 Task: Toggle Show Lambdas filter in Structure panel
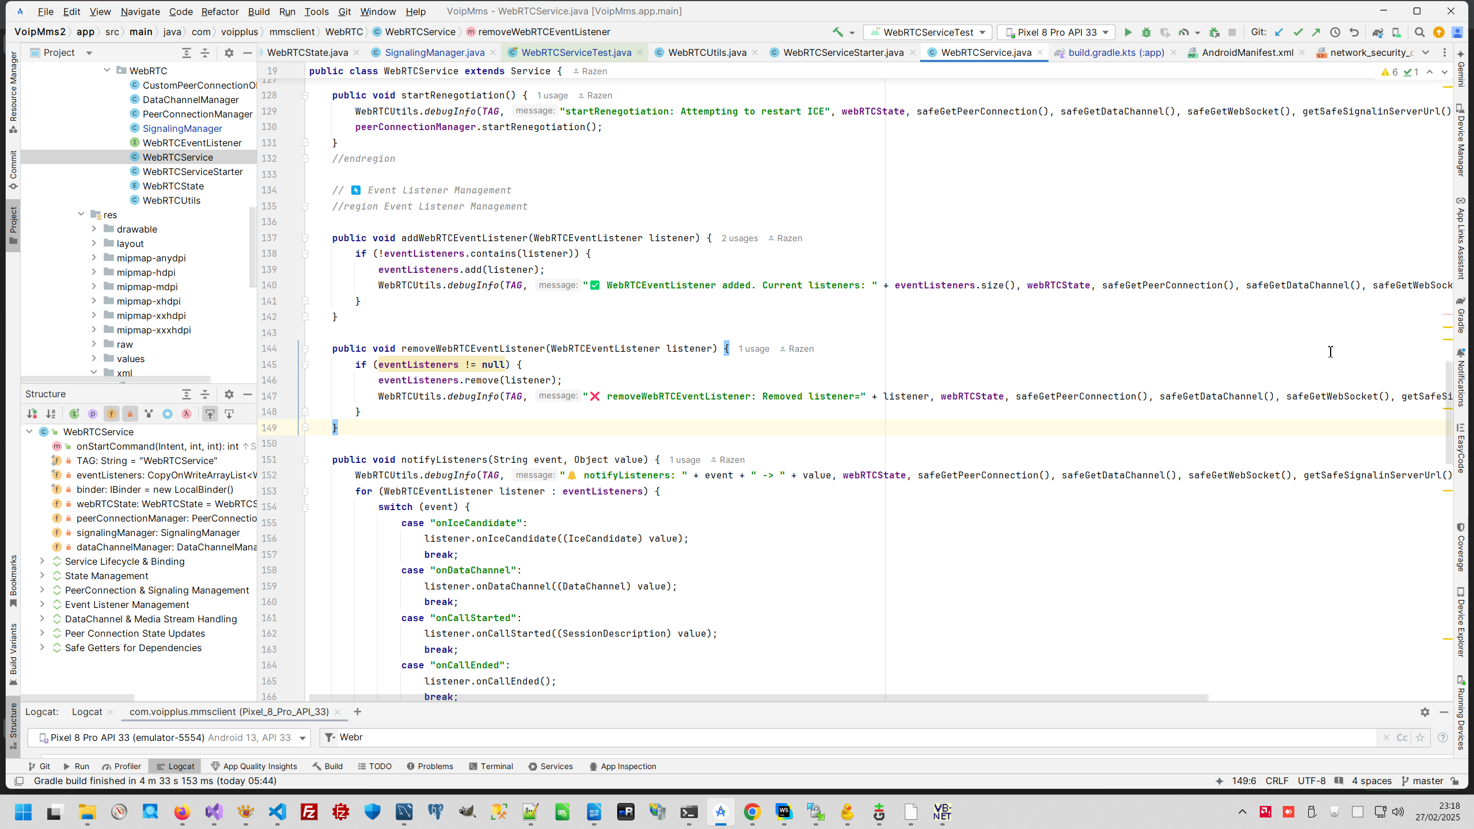(x=187, y=414)
